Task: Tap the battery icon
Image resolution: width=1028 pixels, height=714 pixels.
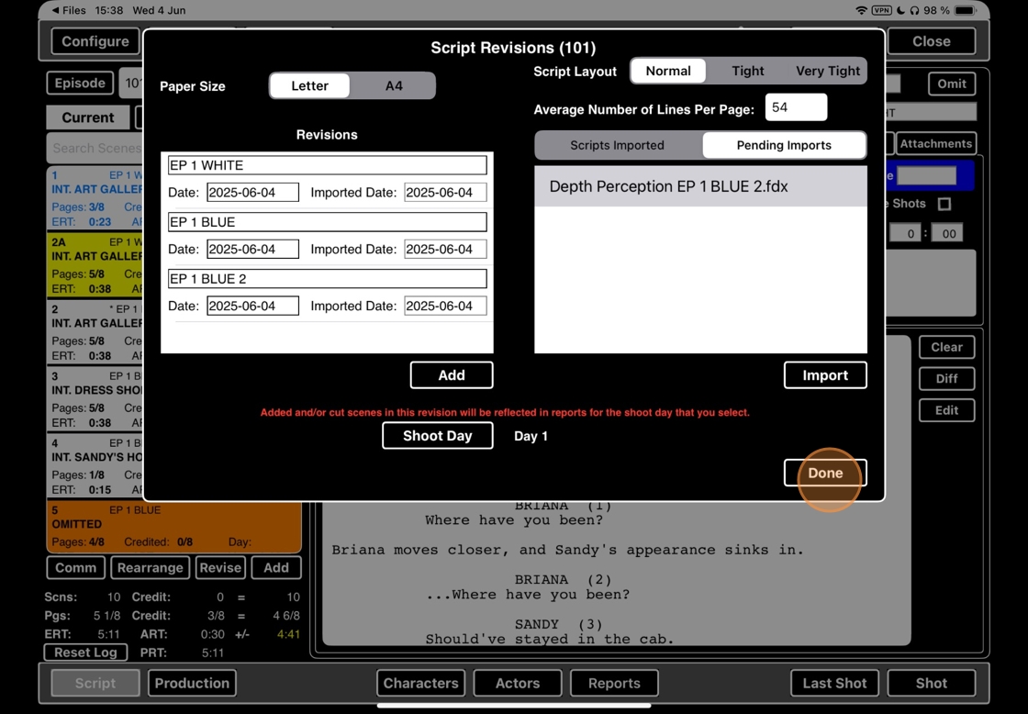Action: (966, 10)
